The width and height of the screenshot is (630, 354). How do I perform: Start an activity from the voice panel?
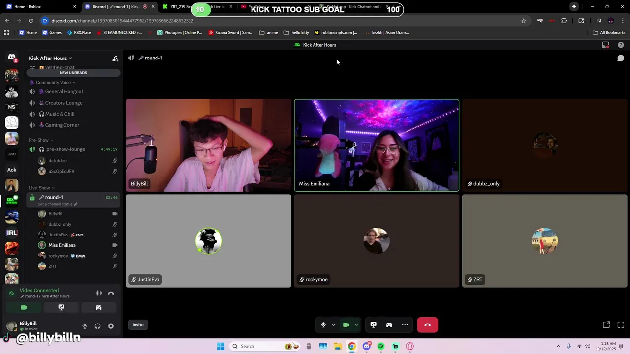(98, 307)
